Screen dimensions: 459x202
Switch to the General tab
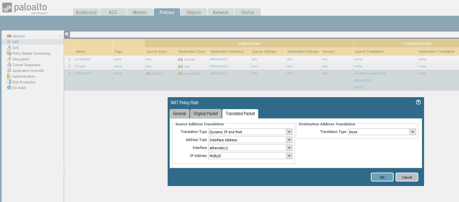click(179, 114)
